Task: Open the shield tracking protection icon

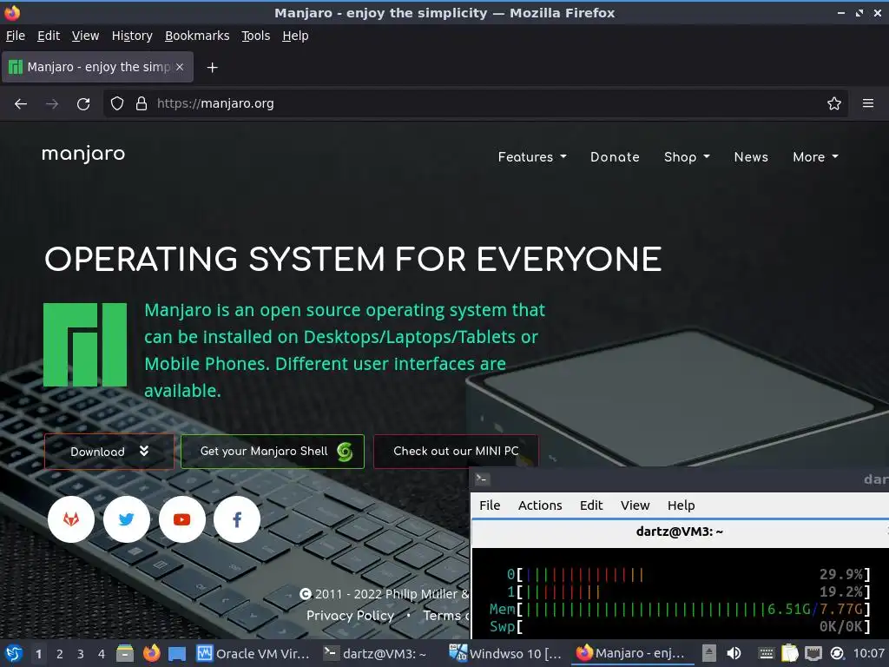Action: click(x=117, y=103)
